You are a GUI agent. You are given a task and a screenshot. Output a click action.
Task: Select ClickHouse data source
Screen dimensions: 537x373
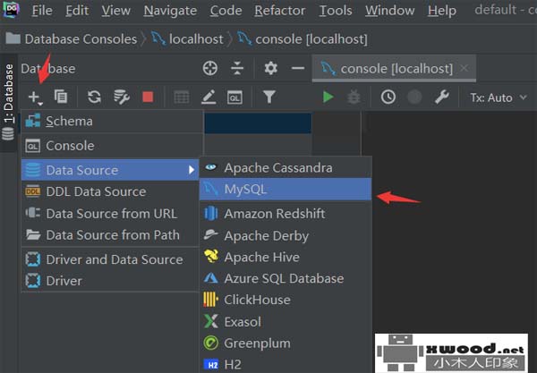286,300
